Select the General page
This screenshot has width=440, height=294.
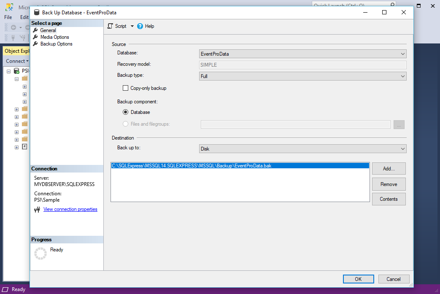pos(48,30)
